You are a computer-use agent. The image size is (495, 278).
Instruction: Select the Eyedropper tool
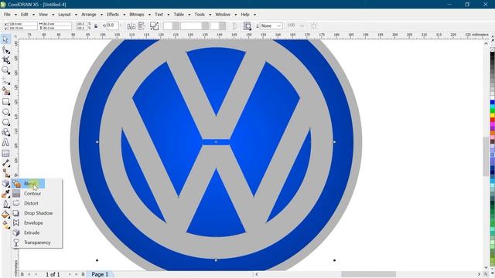pos(5,194)
